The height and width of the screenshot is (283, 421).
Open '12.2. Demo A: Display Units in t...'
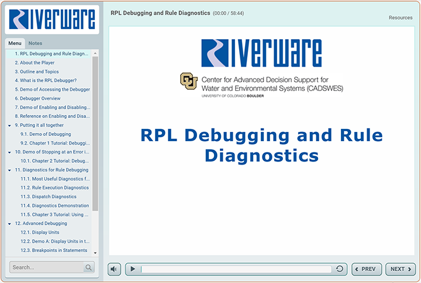point(55,242)
